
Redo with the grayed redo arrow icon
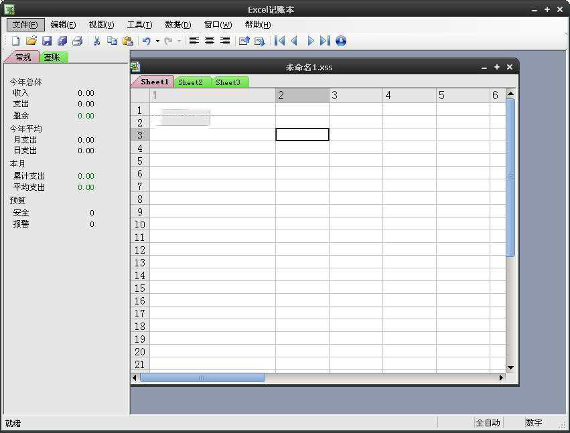point(168,41)
